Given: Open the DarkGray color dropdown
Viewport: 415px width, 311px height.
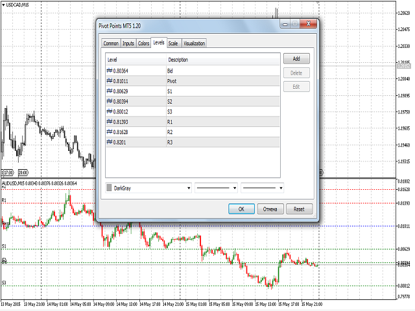Looking at the screenshot, I should pos(189,188).
